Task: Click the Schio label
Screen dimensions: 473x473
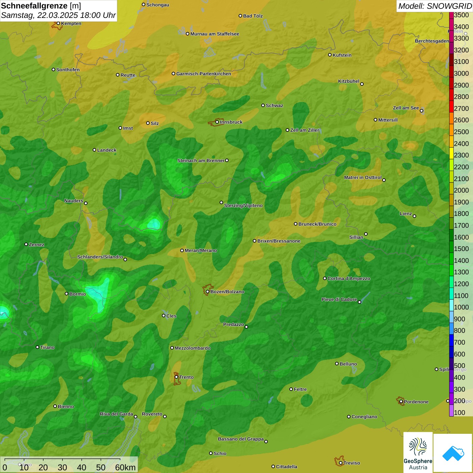Action: (220, 453)
